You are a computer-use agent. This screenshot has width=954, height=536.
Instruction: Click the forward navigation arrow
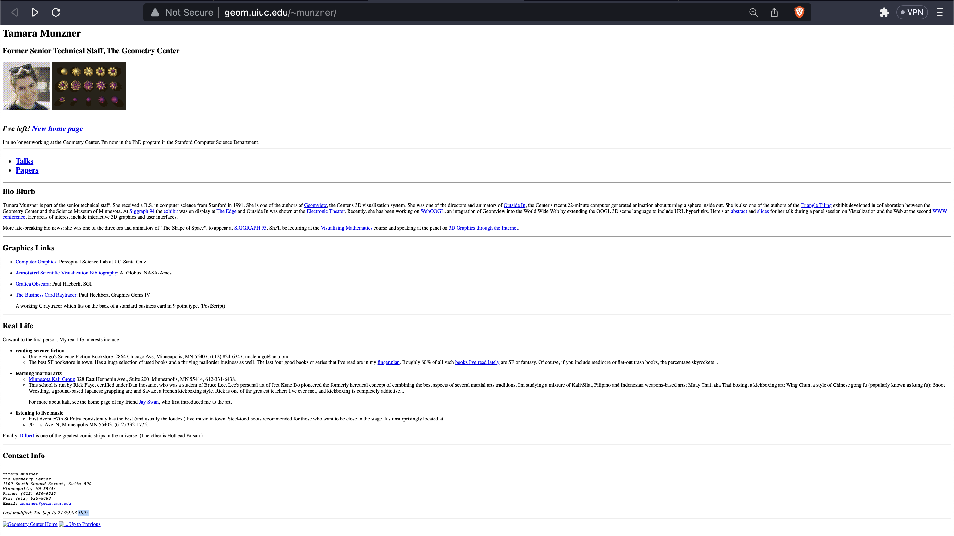[x=35, y=12]
